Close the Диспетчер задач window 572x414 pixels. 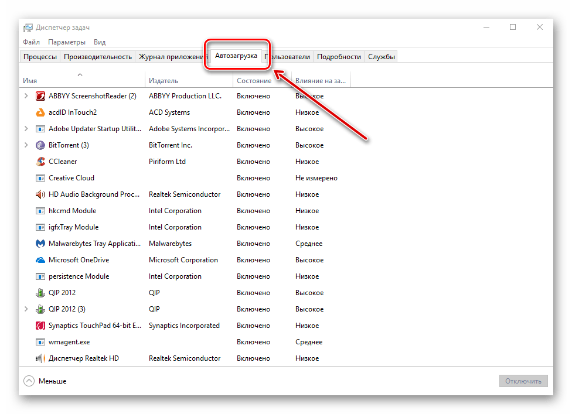[x=540, y=28]
